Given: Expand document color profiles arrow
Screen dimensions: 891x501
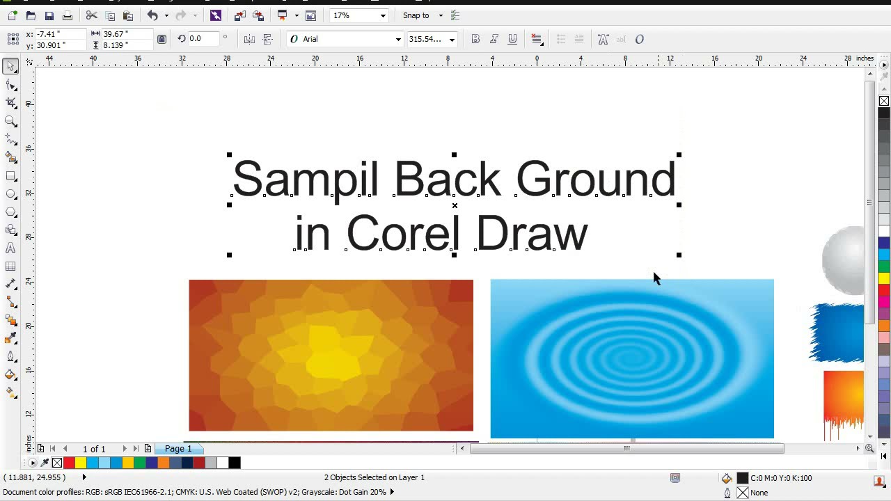Looking at the screenshot, I should pyautogui.click(x=391, y=492).
